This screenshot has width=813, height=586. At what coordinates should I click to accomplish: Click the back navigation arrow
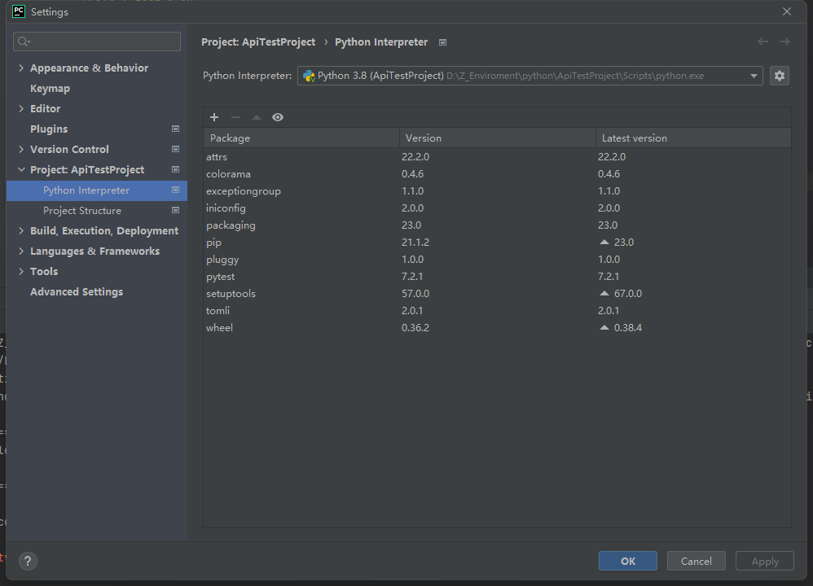(x=762, y=42)
